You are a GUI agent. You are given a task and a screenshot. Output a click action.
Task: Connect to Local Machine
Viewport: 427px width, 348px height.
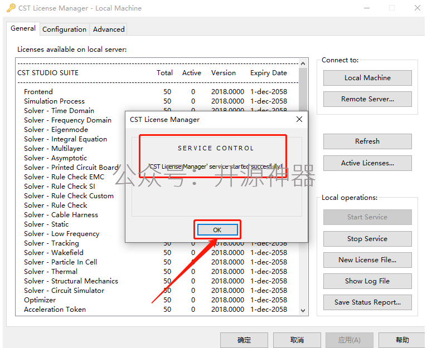(x=367, y=78)
